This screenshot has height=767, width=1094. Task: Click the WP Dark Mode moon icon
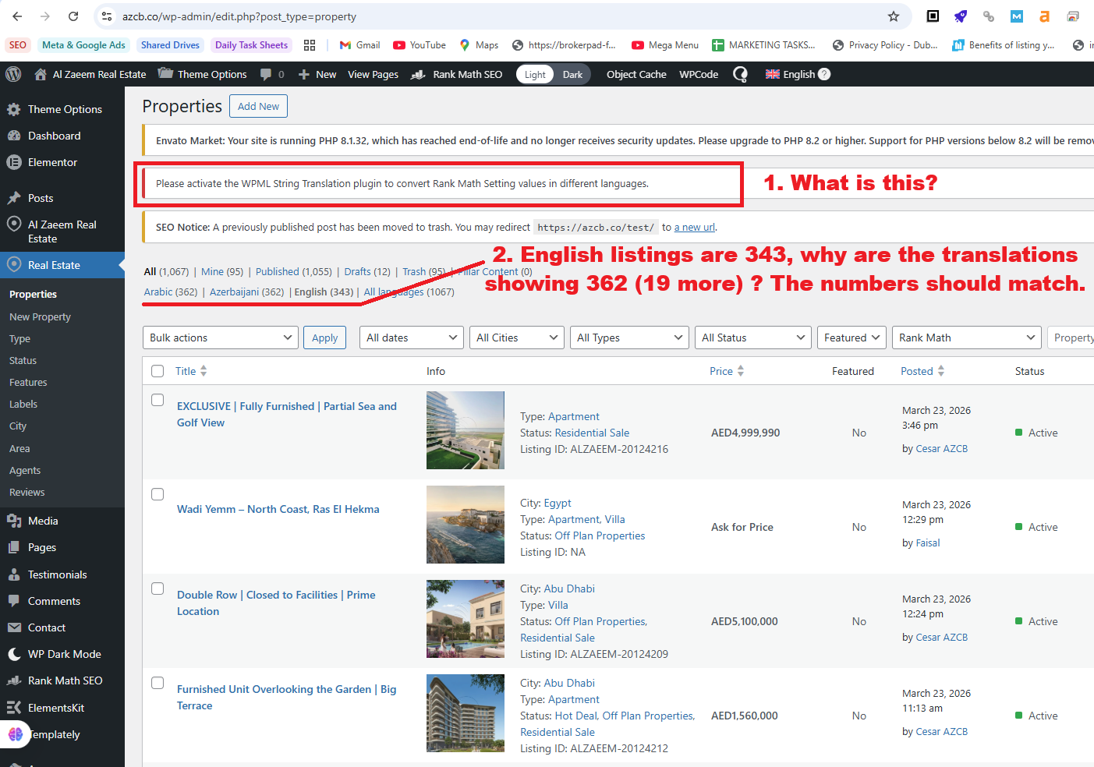14,654
